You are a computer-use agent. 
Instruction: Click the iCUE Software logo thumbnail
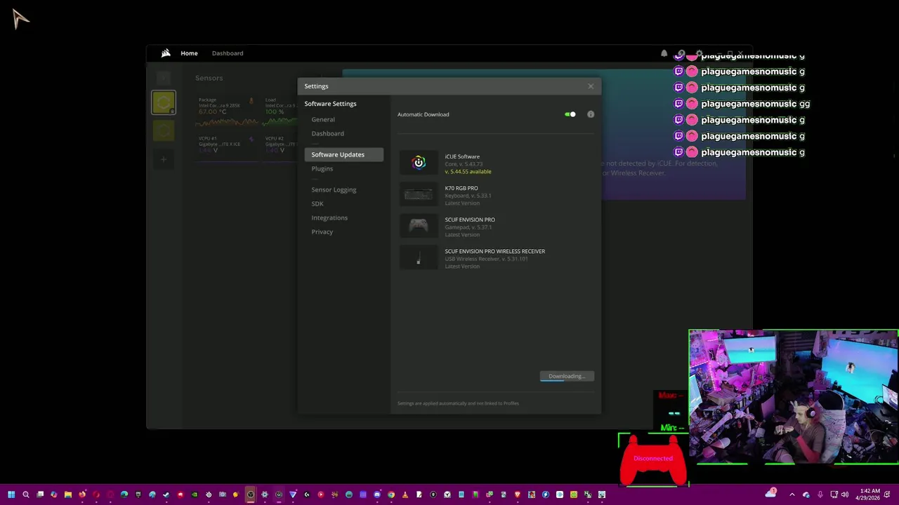[419, 163]
